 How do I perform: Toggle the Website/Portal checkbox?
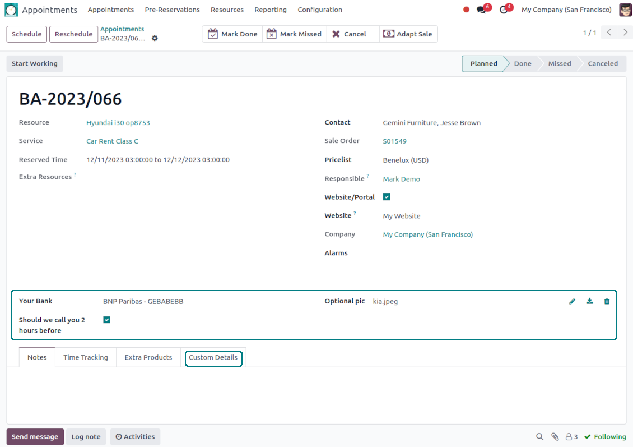pos(387,197)
